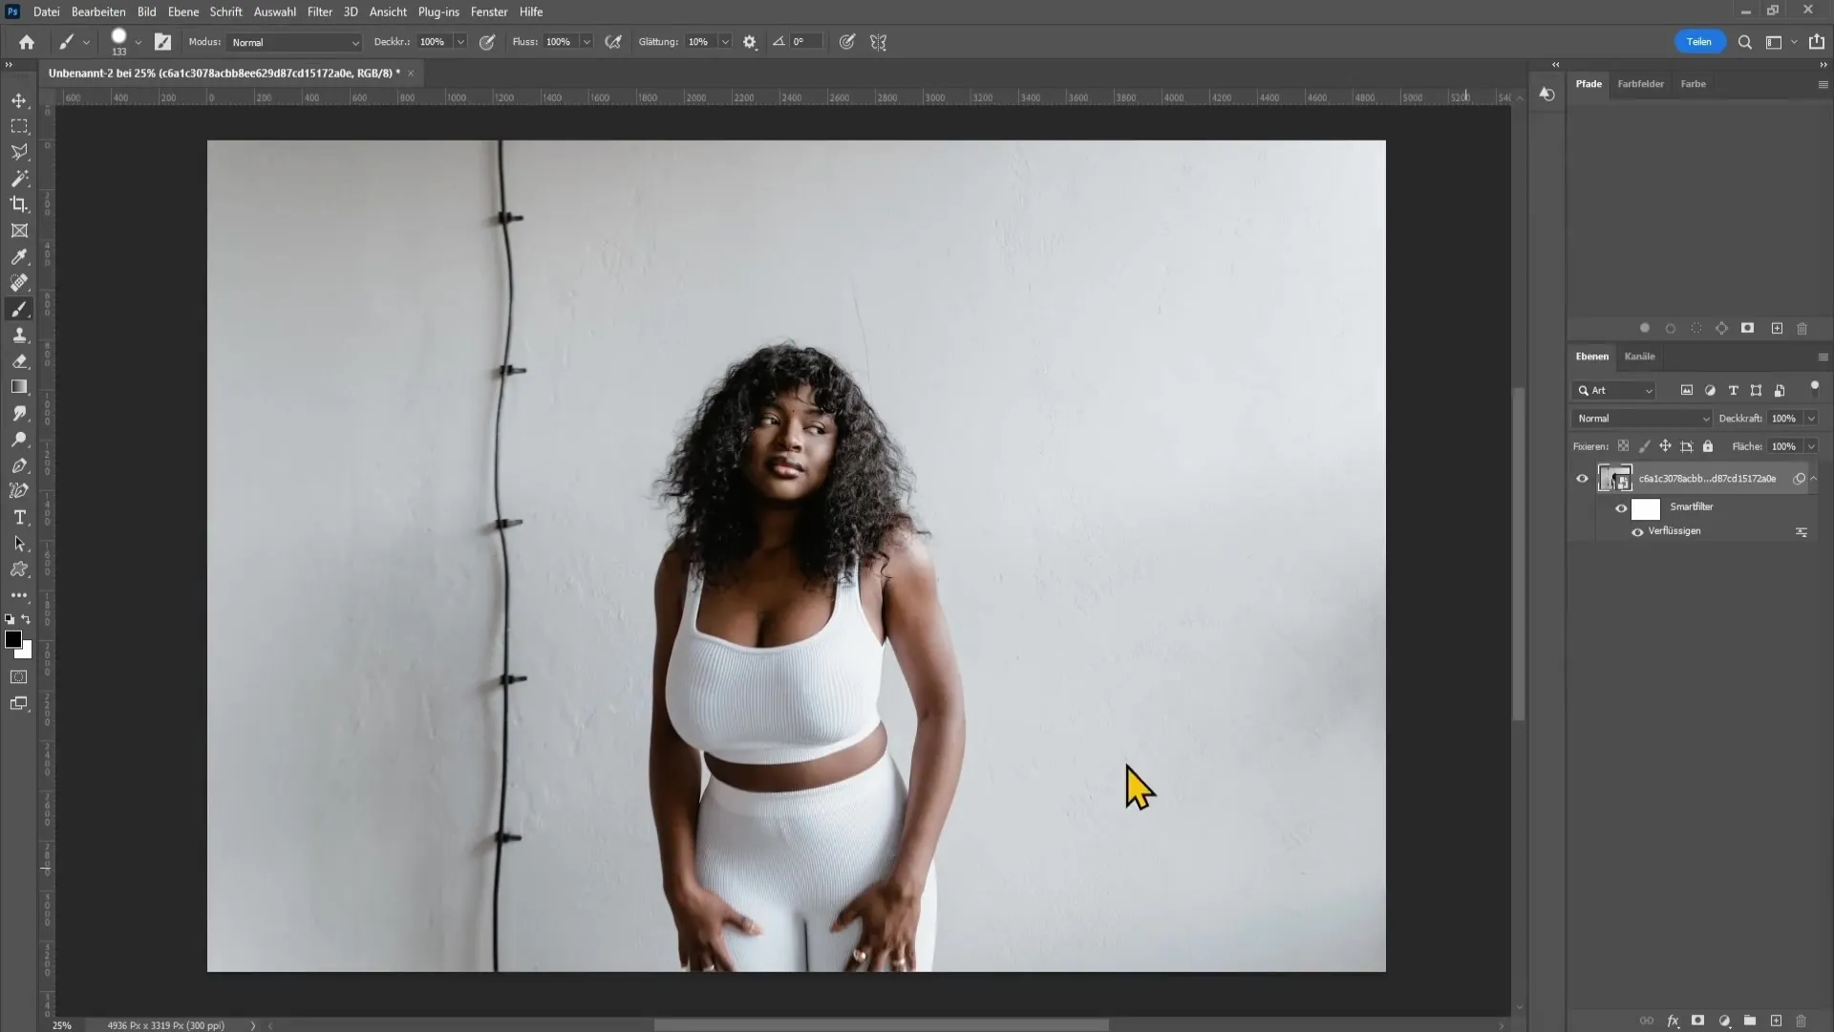Viewport: 1834px width, 1032px height.
Task: Select the Crop tool
Action: coord(19,204)
